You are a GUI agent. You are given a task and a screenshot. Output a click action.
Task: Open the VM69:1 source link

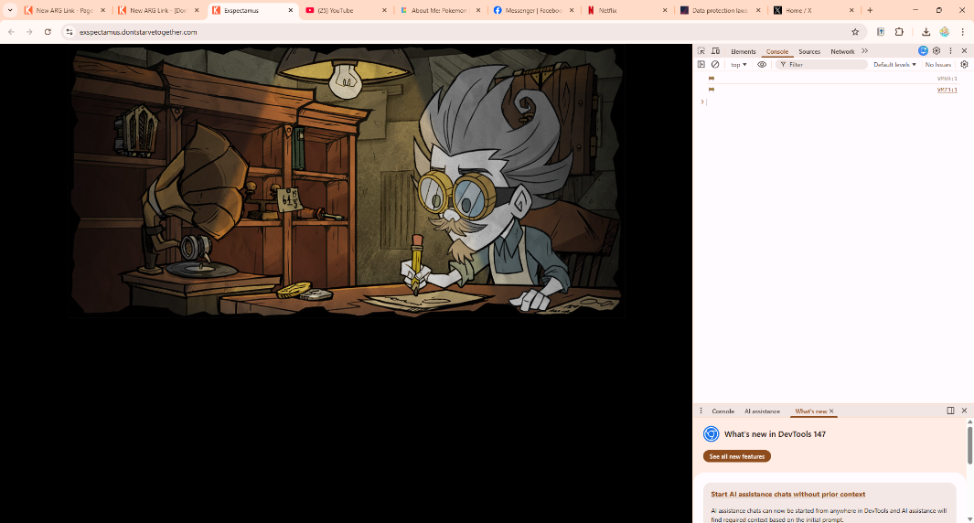point(947,79)
